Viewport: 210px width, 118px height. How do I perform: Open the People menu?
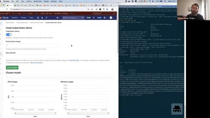coord(46,1)
